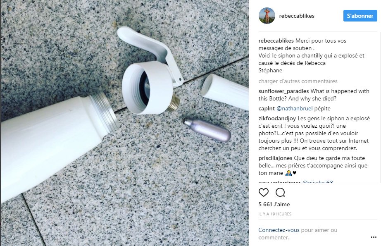Viewport: 381px width, 246px height.
Task: View the 5 661 J'aime likes list
Action: tap(274, 204)
